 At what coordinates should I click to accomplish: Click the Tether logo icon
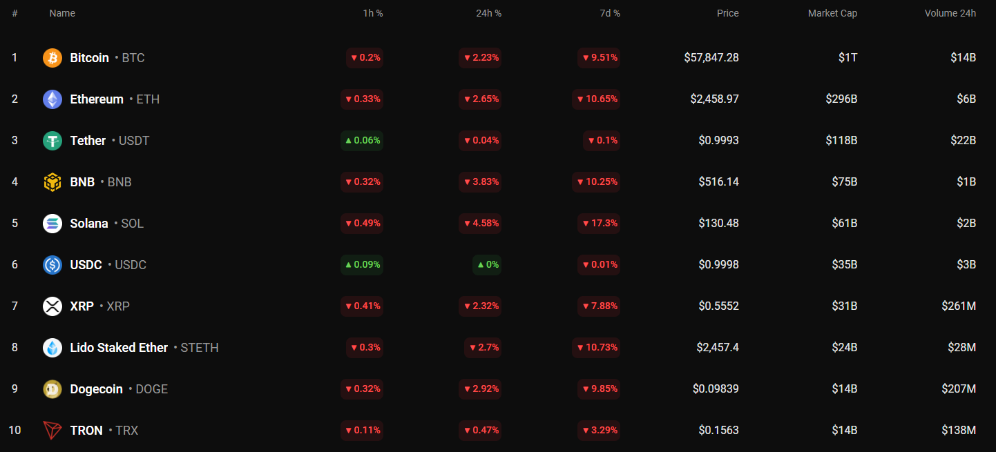(x=52, y=141)
